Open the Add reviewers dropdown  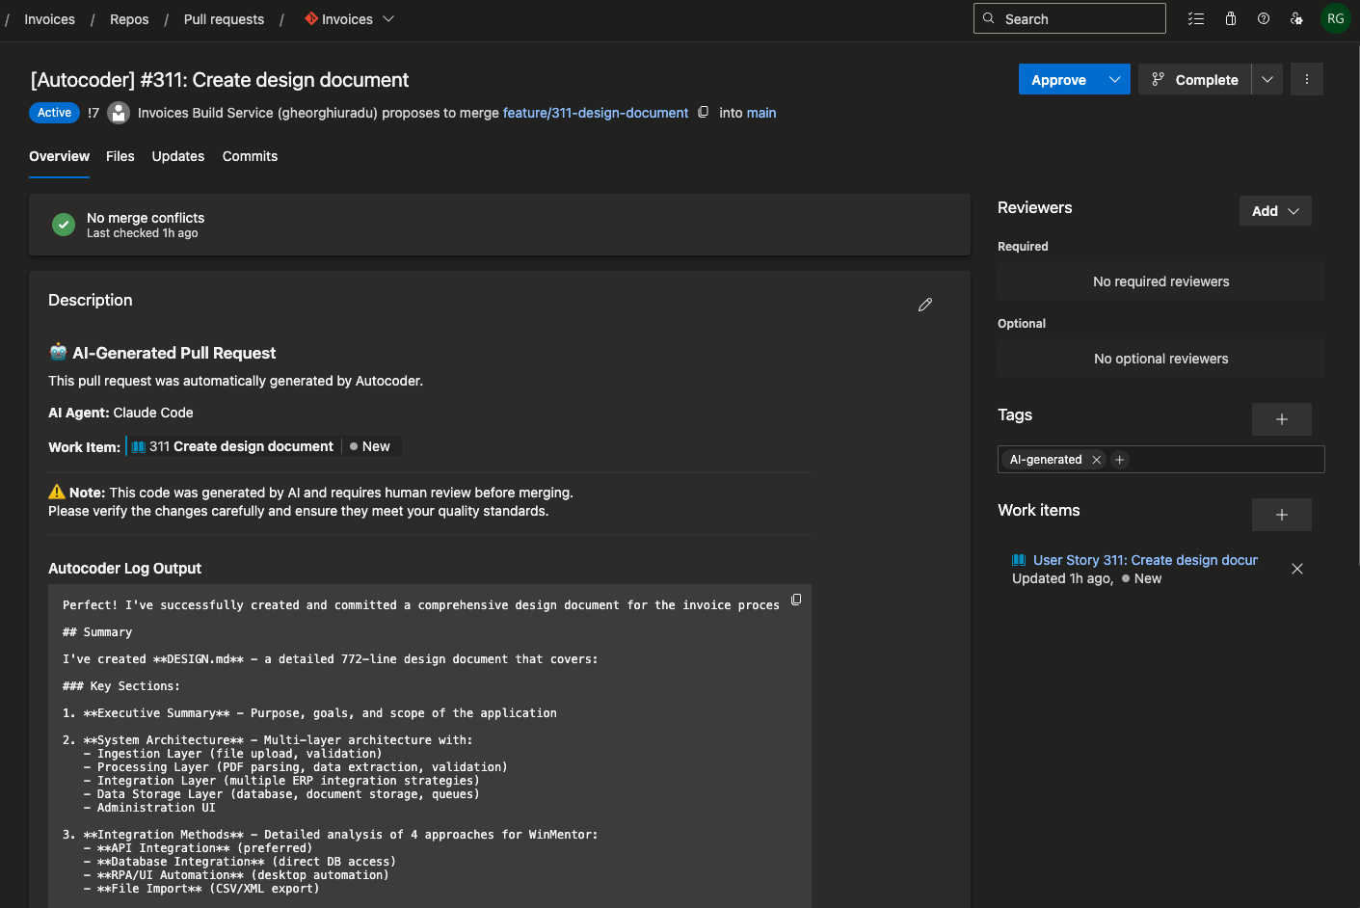click(x=1274, y=210)
